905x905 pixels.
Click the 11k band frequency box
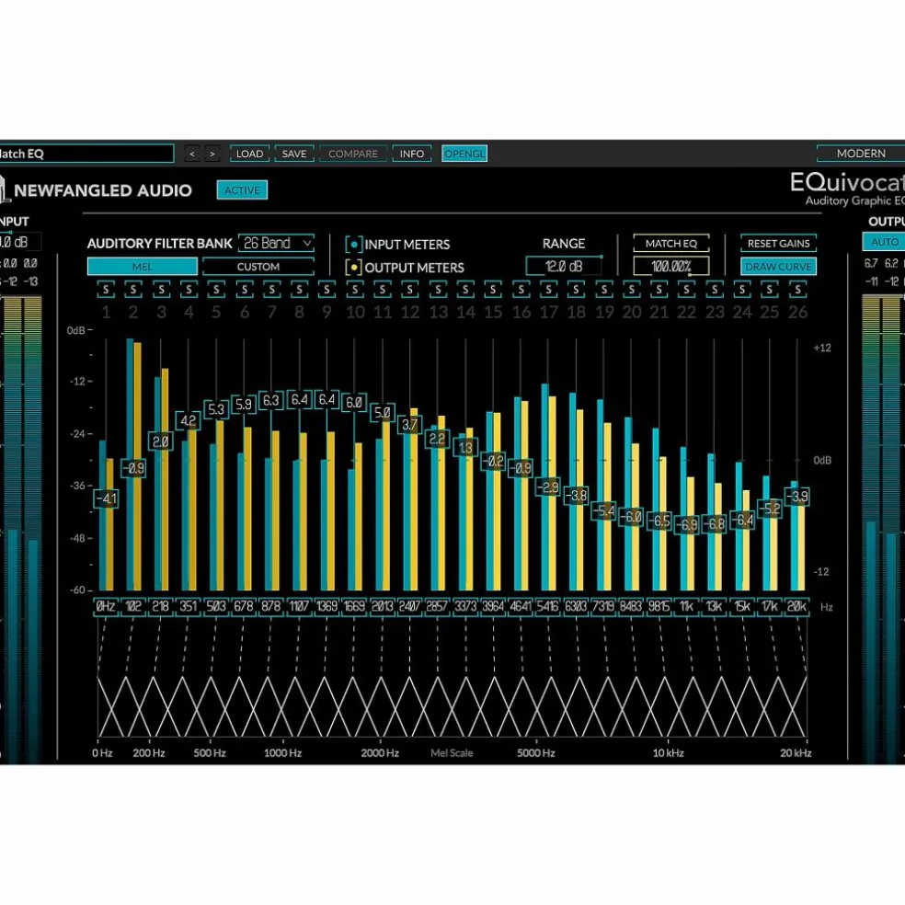coord(686,607)
